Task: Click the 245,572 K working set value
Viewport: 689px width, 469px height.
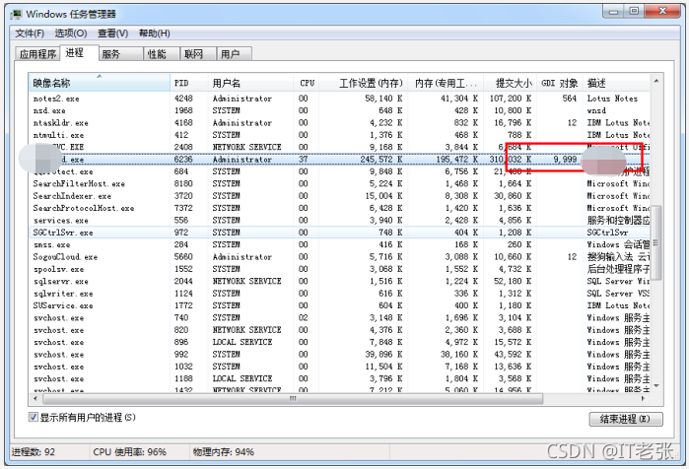Action: tap(381, 160)
